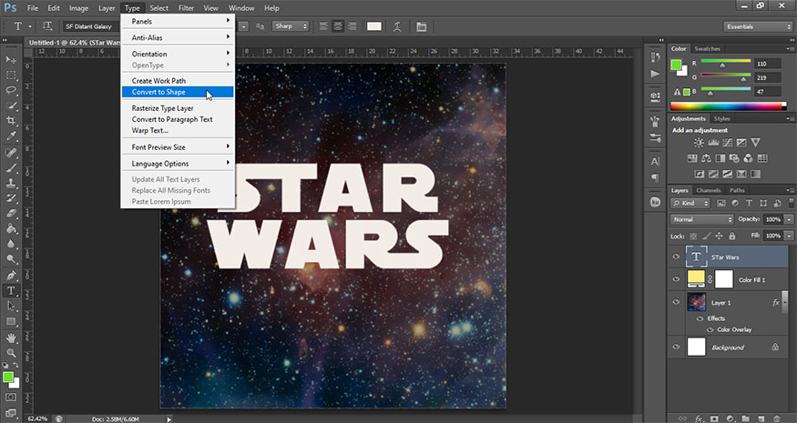The width and height of the screenshot is (797, 423).
Task: Add a Channel Mixer adjustment
Action: [x=748, y=158]
